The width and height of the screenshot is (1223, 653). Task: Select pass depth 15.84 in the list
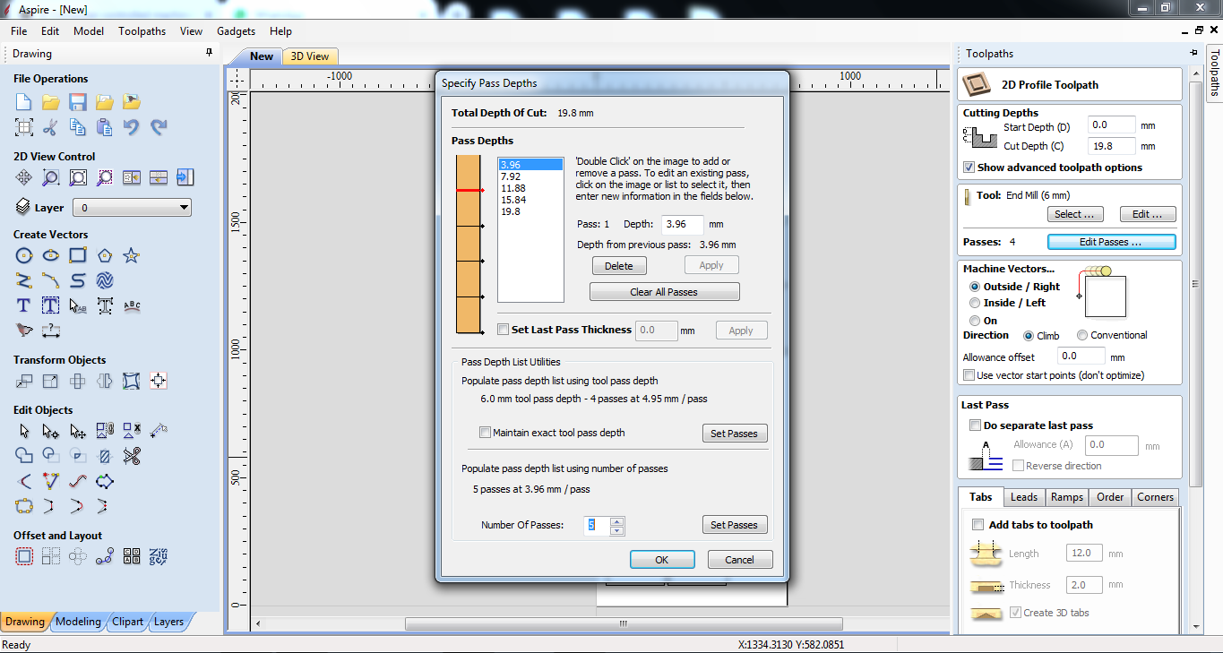coord(530,200)
